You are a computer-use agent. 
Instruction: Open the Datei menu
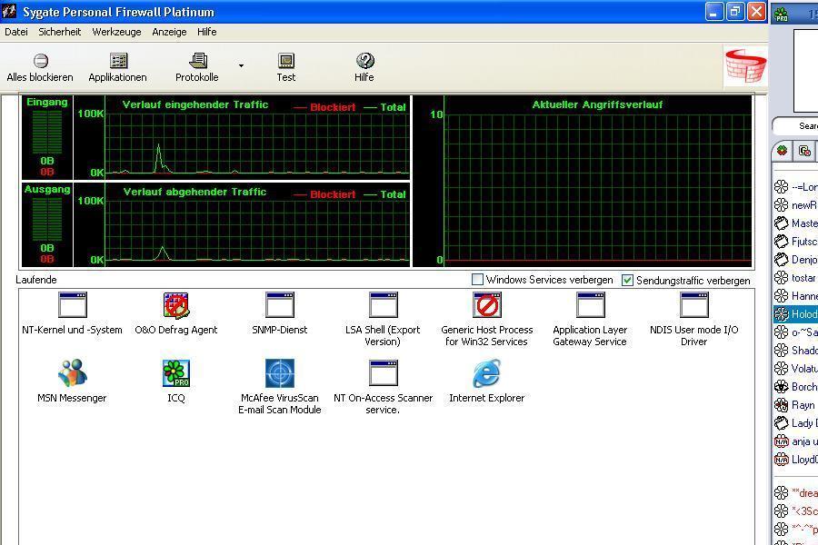[x=16, y=32]
